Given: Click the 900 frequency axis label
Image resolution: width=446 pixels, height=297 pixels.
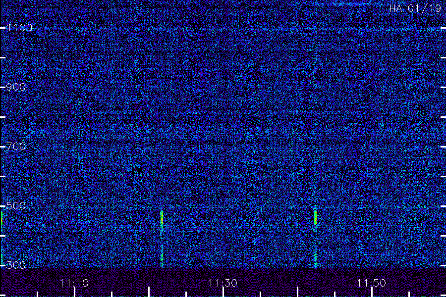Looking at the screenshot, I should point(16,87).
